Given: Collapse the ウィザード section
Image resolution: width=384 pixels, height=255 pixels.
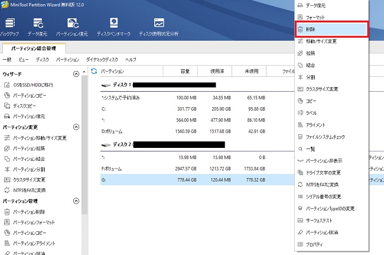Looking at the screenshot, I should pos(76,74).
